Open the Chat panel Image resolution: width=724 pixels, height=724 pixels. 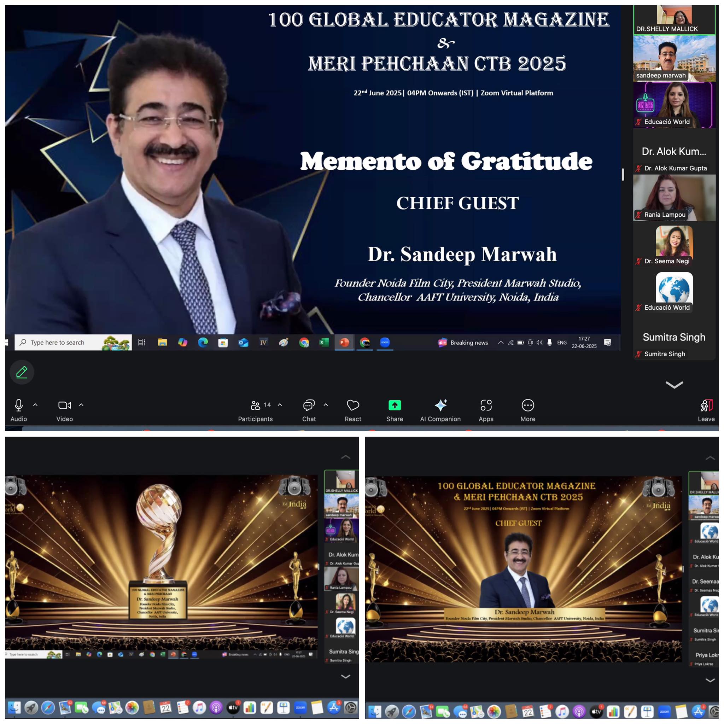309,405
